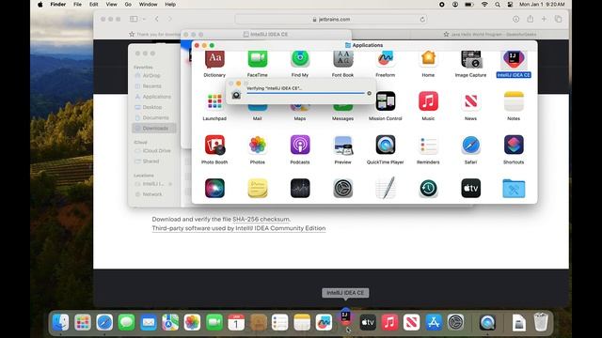This screenshot has height=338, width=602.
Task: Select Stocks app icon in bottom row
Action: point(300,188)
